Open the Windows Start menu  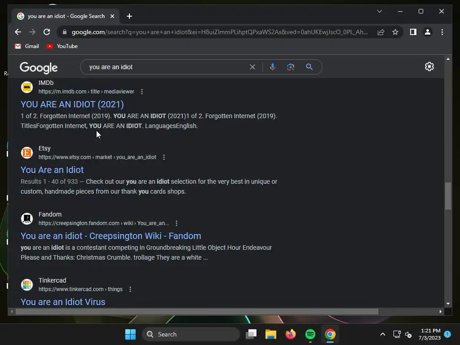coord(130,334)
